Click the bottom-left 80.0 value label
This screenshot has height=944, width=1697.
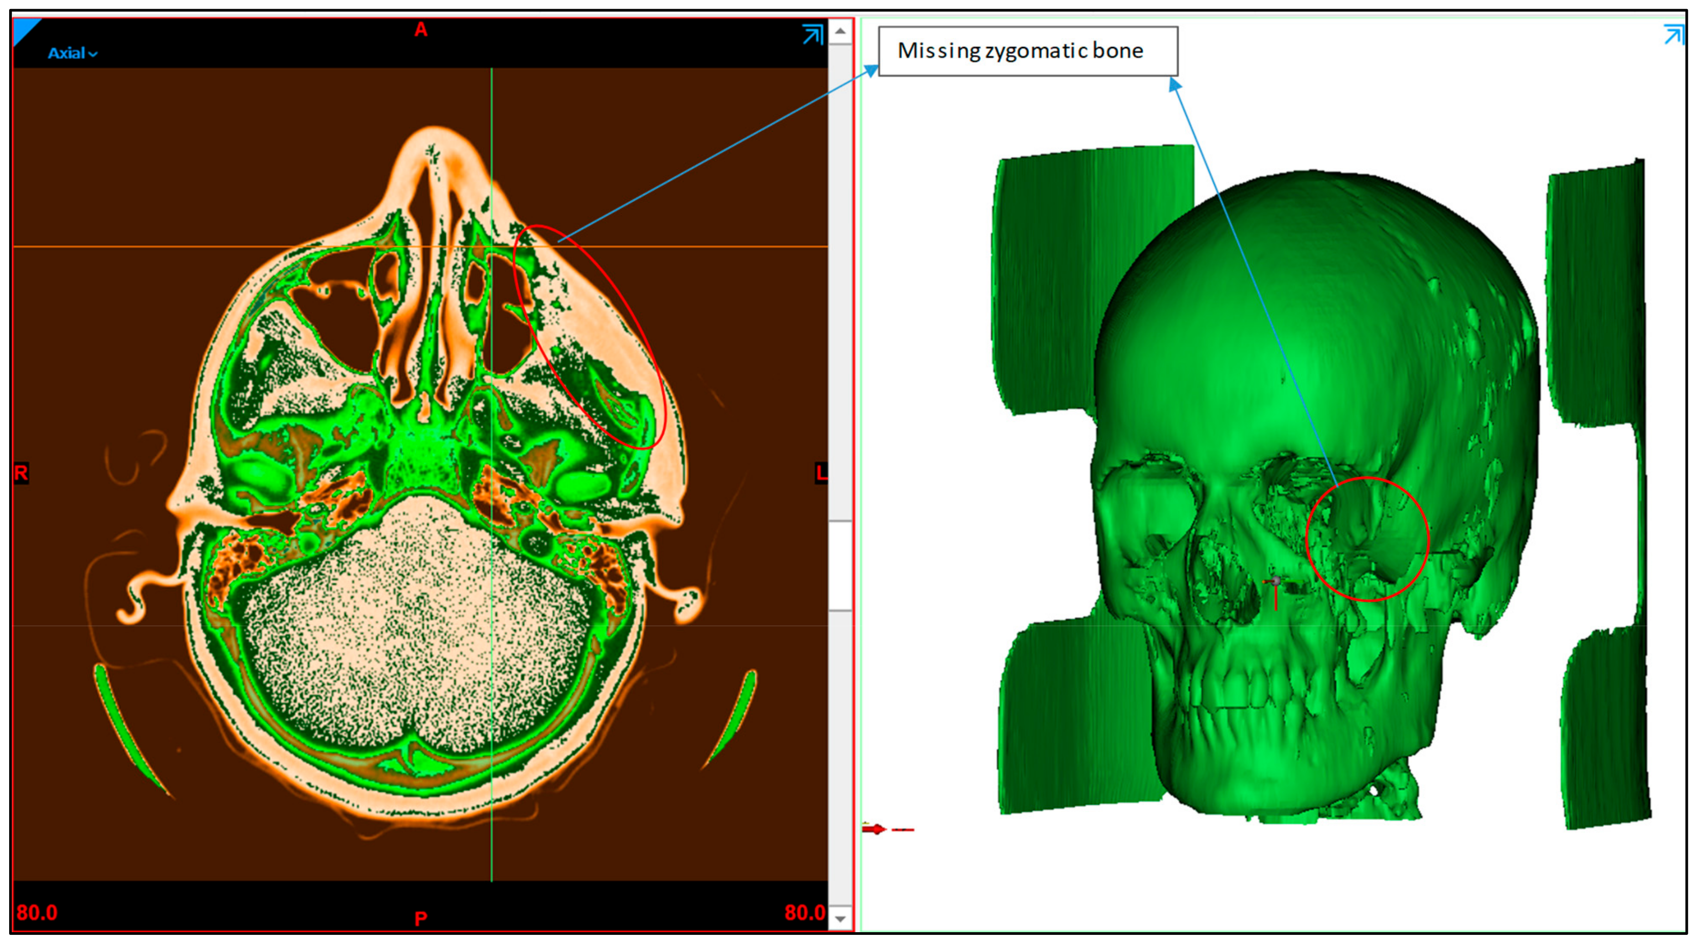tap(37, 913)
